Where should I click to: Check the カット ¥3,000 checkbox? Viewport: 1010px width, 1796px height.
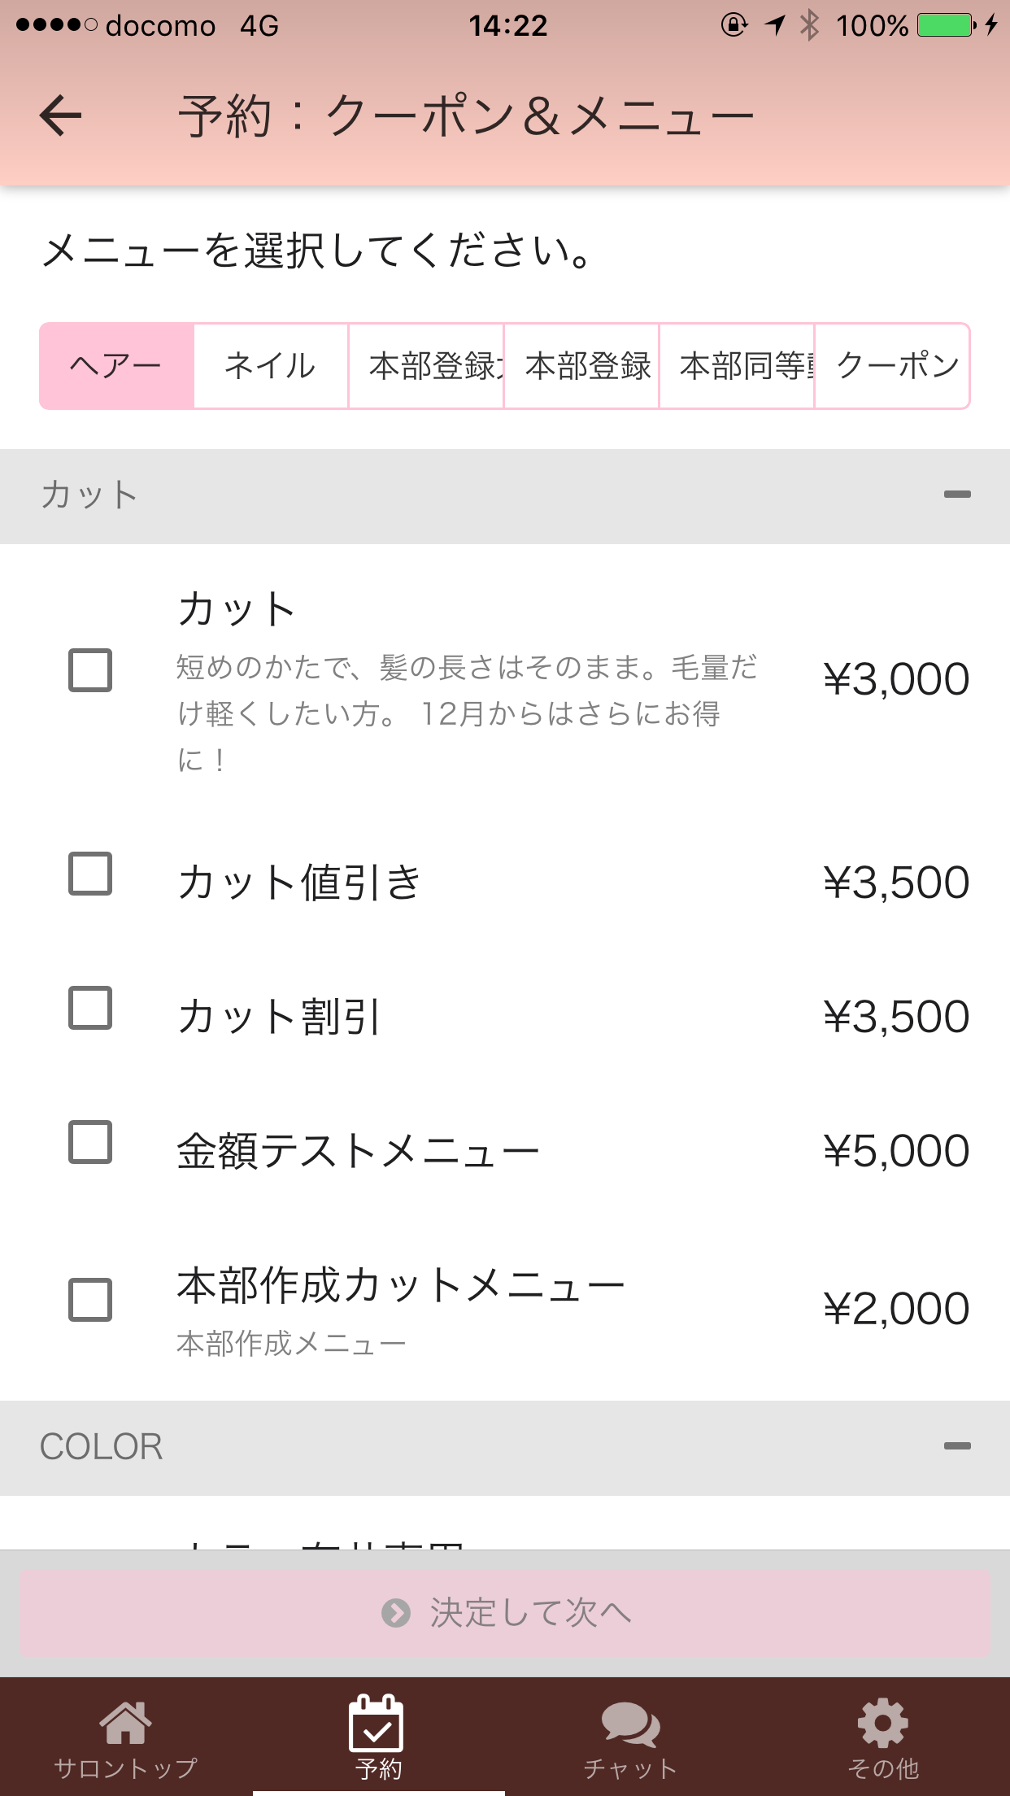point(90,670)
